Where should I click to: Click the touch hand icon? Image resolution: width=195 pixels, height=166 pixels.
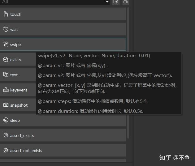[x=6, y=14]
